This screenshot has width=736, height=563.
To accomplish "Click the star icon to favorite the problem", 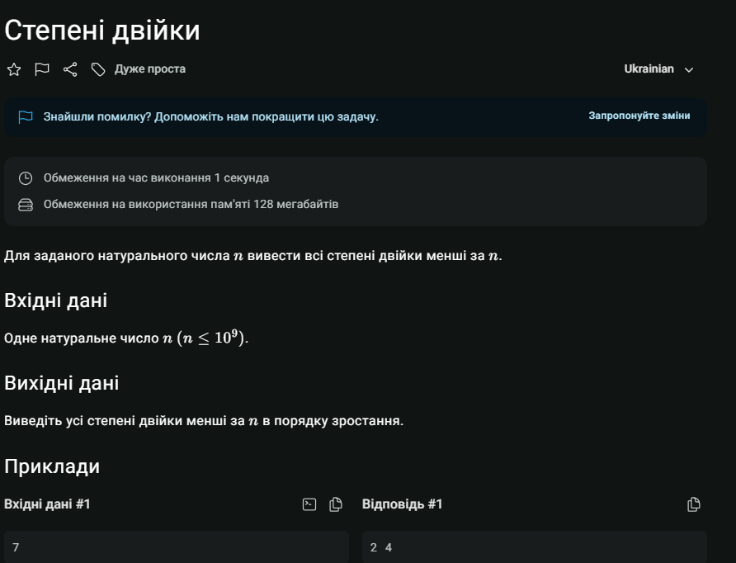I will pyautogui.click(x=14, y=69).
